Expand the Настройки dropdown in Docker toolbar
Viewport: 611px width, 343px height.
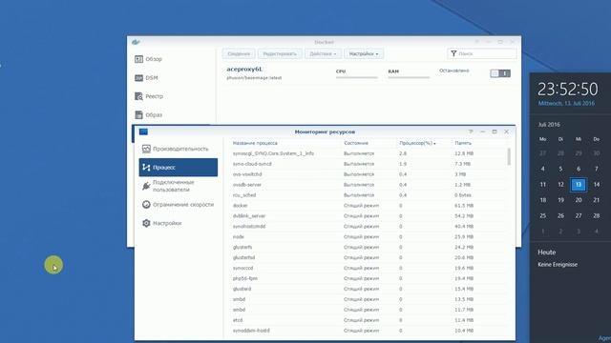click(x=364, y=53)
